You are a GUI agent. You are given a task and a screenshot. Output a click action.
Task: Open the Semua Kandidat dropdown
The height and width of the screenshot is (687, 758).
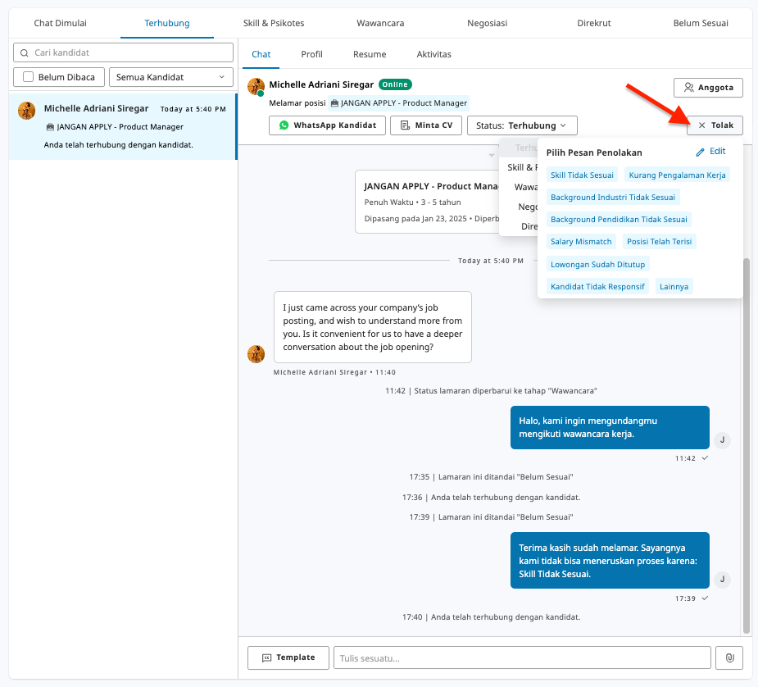click(x=171, y=77)
